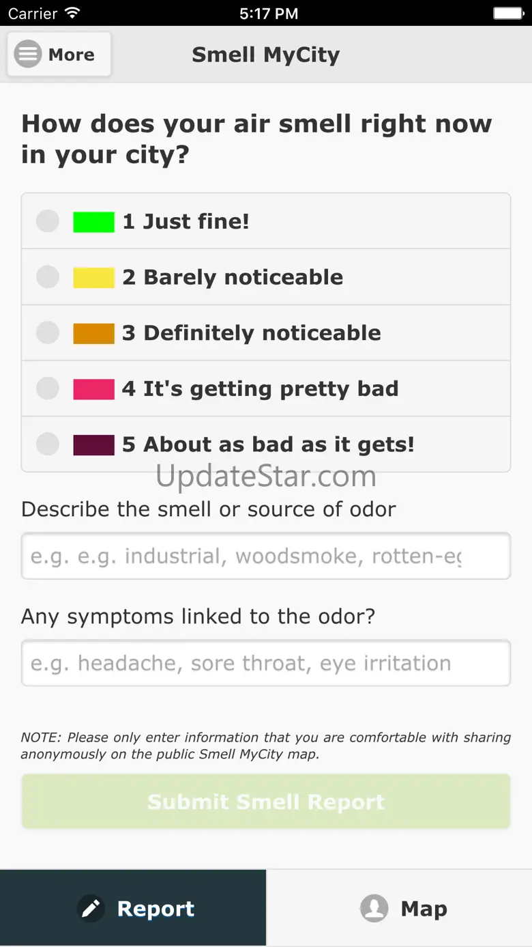Open the Report tab label
The height and width of the screenshot is (947, 532).
(156, 909)
